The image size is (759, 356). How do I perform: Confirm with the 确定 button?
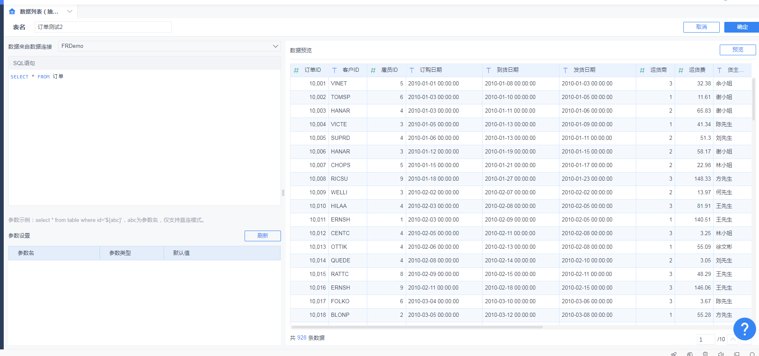tap(742, 27)
